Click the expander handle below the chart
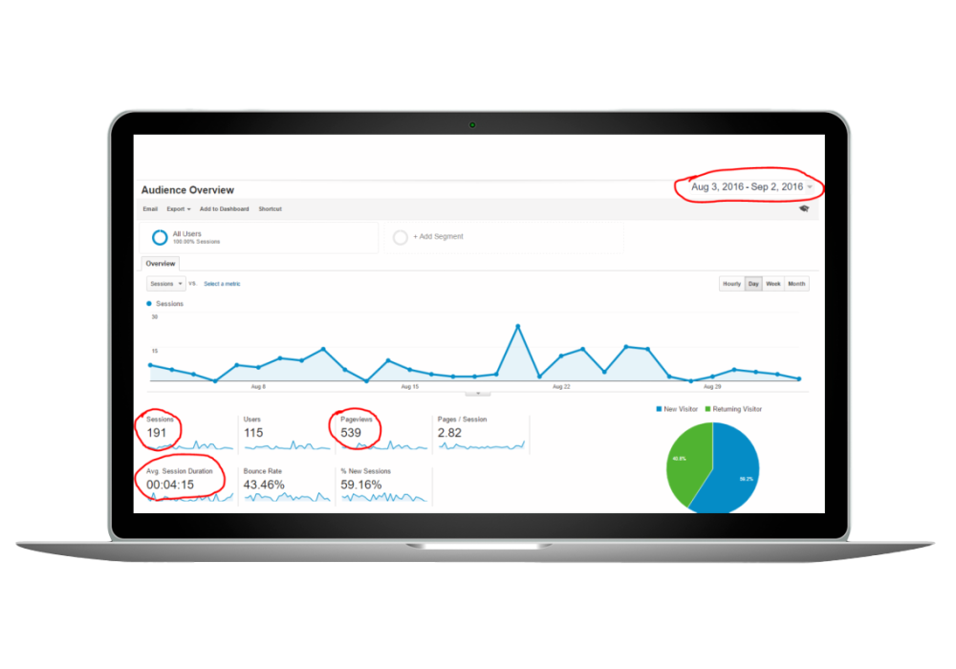Viewport: 956px width, 669px height. coord(478,394)
